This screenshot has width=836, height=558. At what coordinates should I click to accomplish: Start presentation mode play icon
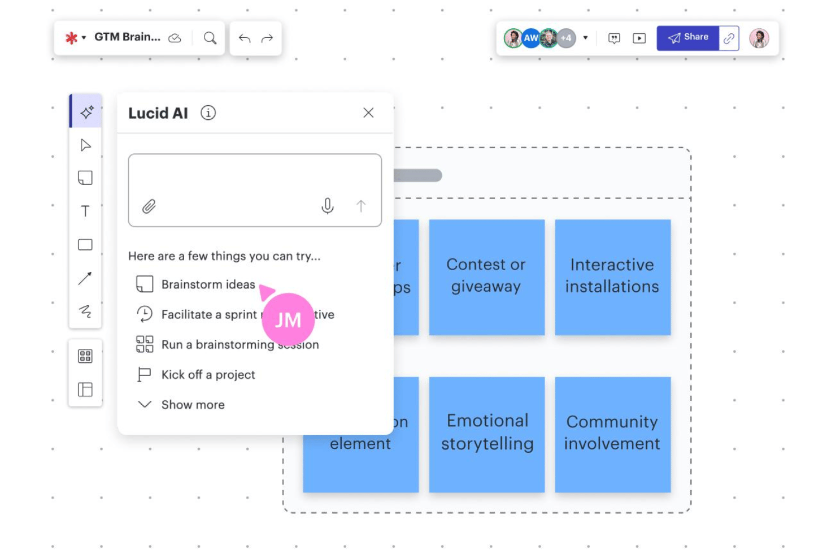[x=639, y=38]
